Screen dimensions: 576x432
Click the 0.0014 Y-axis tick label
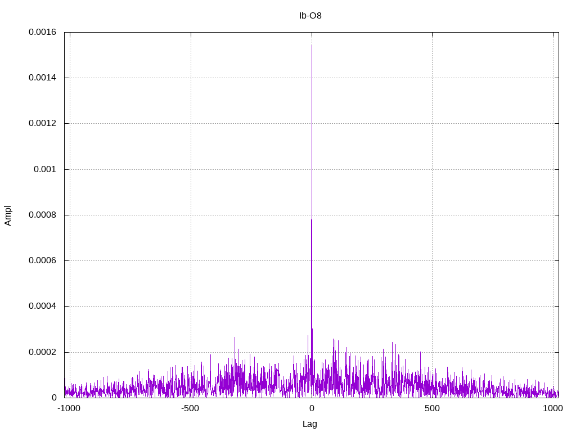(43, 78)
